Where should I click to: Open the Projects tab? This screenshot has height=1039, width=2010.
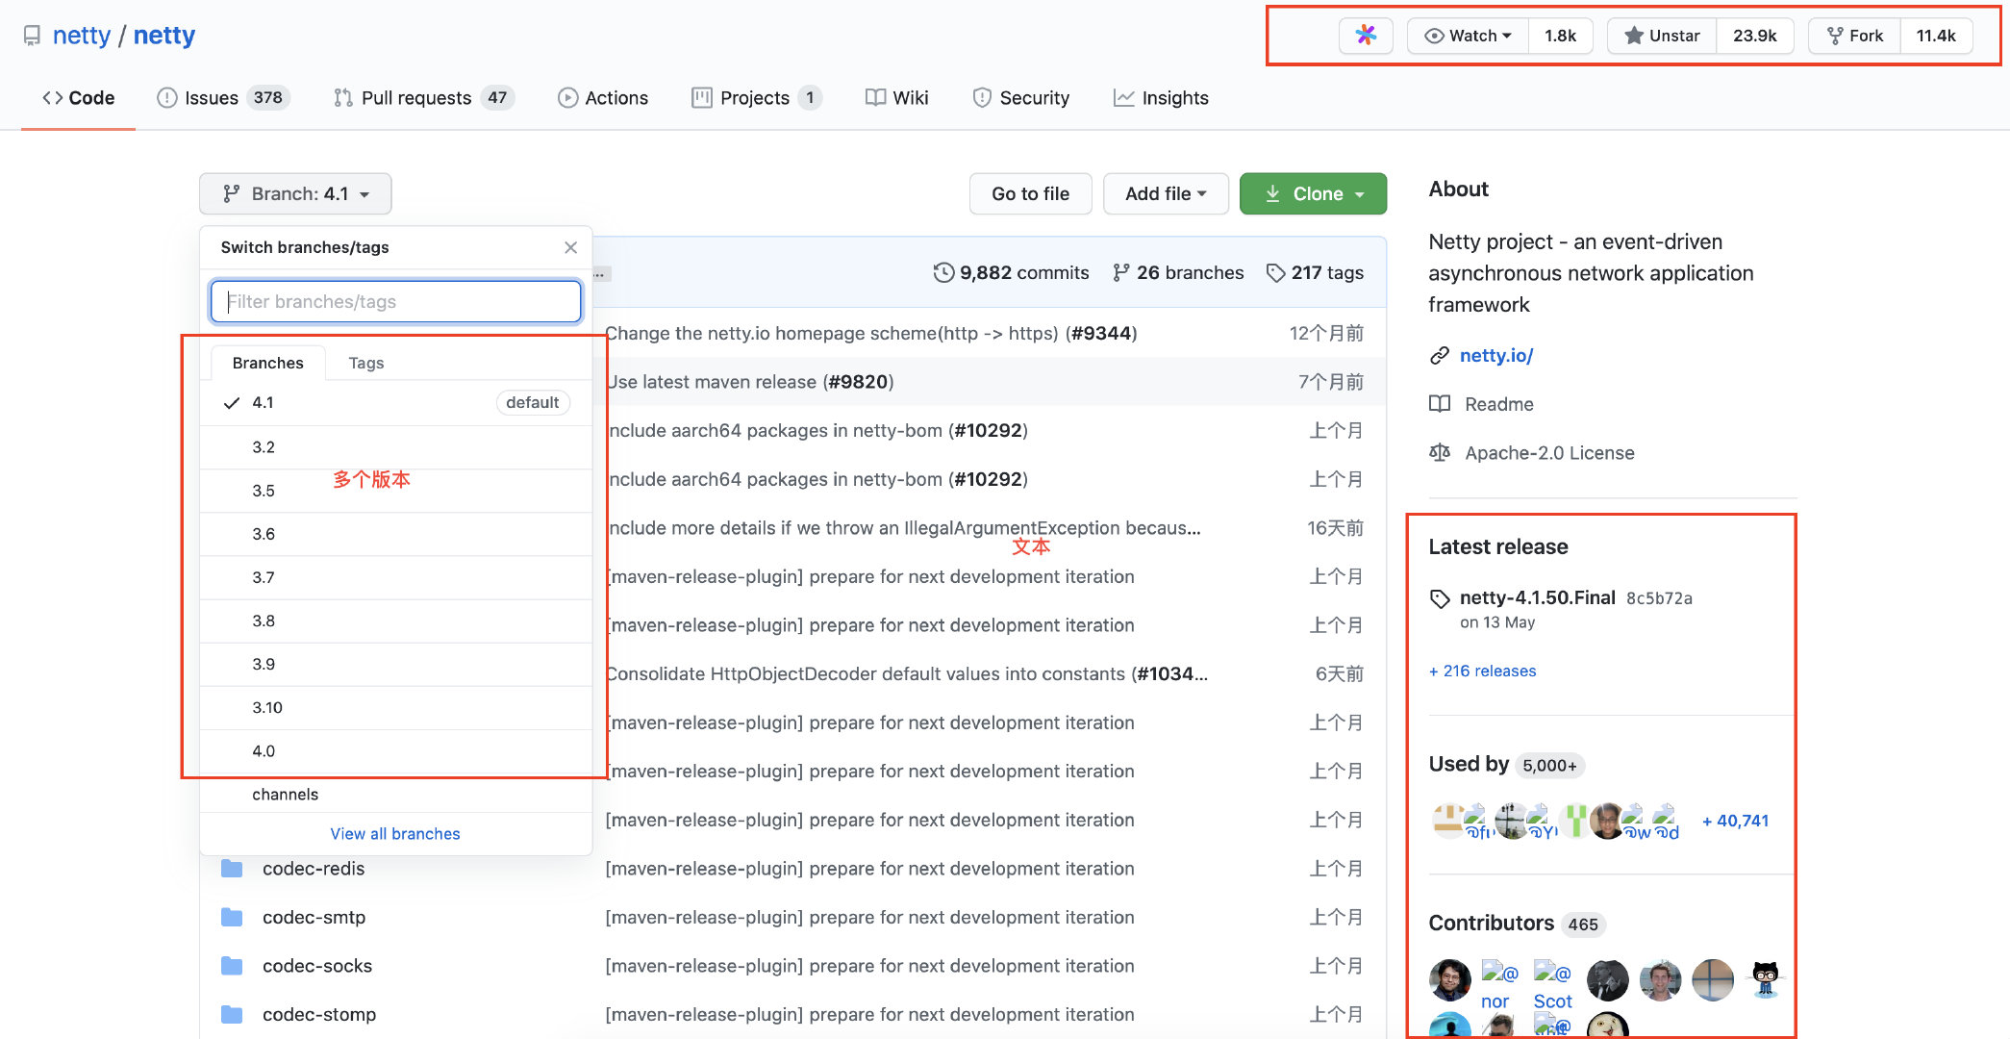coord(757,98)
